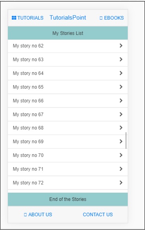Image resolution: width=145 pixels, height=230 pixels.
Task: Expand story no 72 via its chevron
Action: [121, 183]
